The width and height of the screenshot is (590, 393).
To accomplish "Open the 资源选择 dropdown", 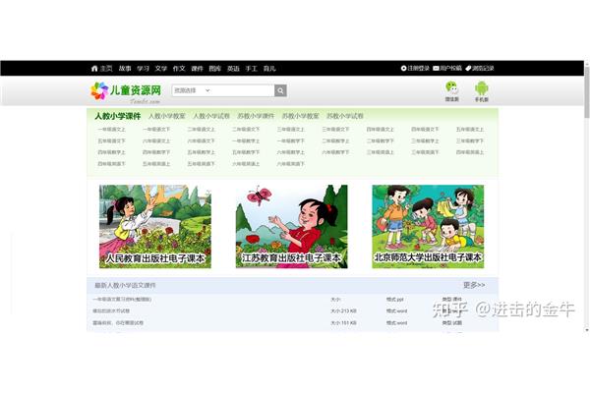I will coord(193,90).
